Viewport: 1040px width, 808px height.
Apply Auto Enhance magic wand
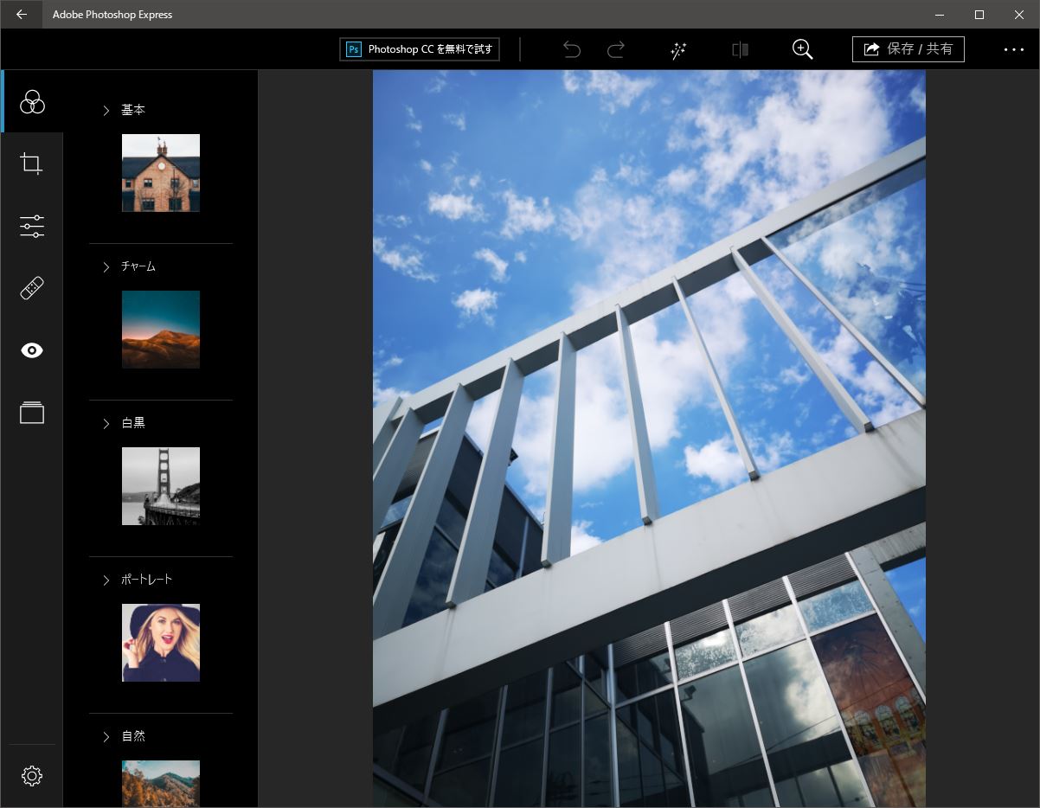(x=678, y=50)
